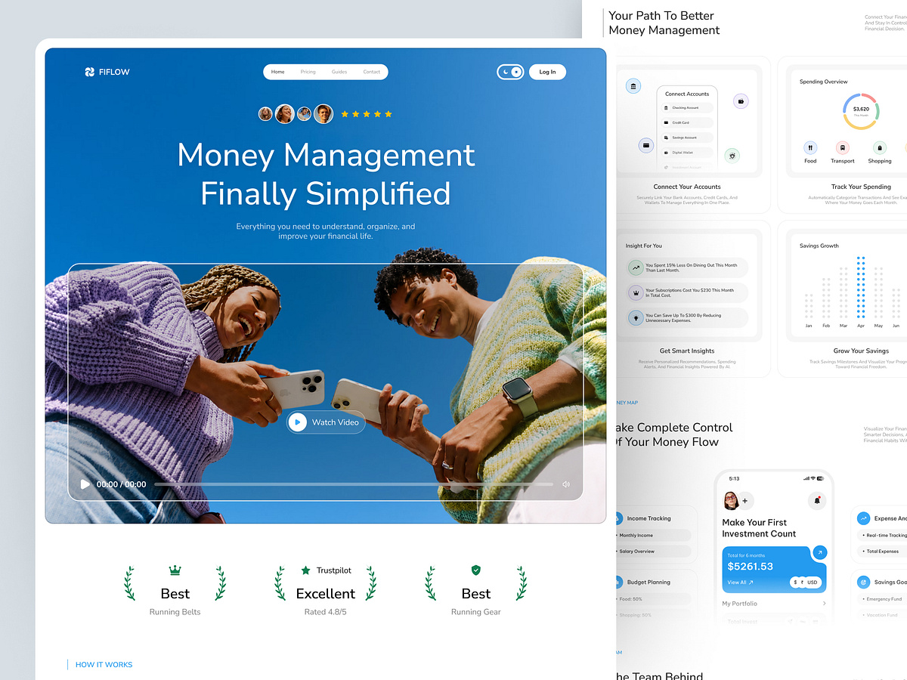The width and height of the screenshot is (907, 680).
Task: Click the video progress bar
Action: click(x=353, y=484)
